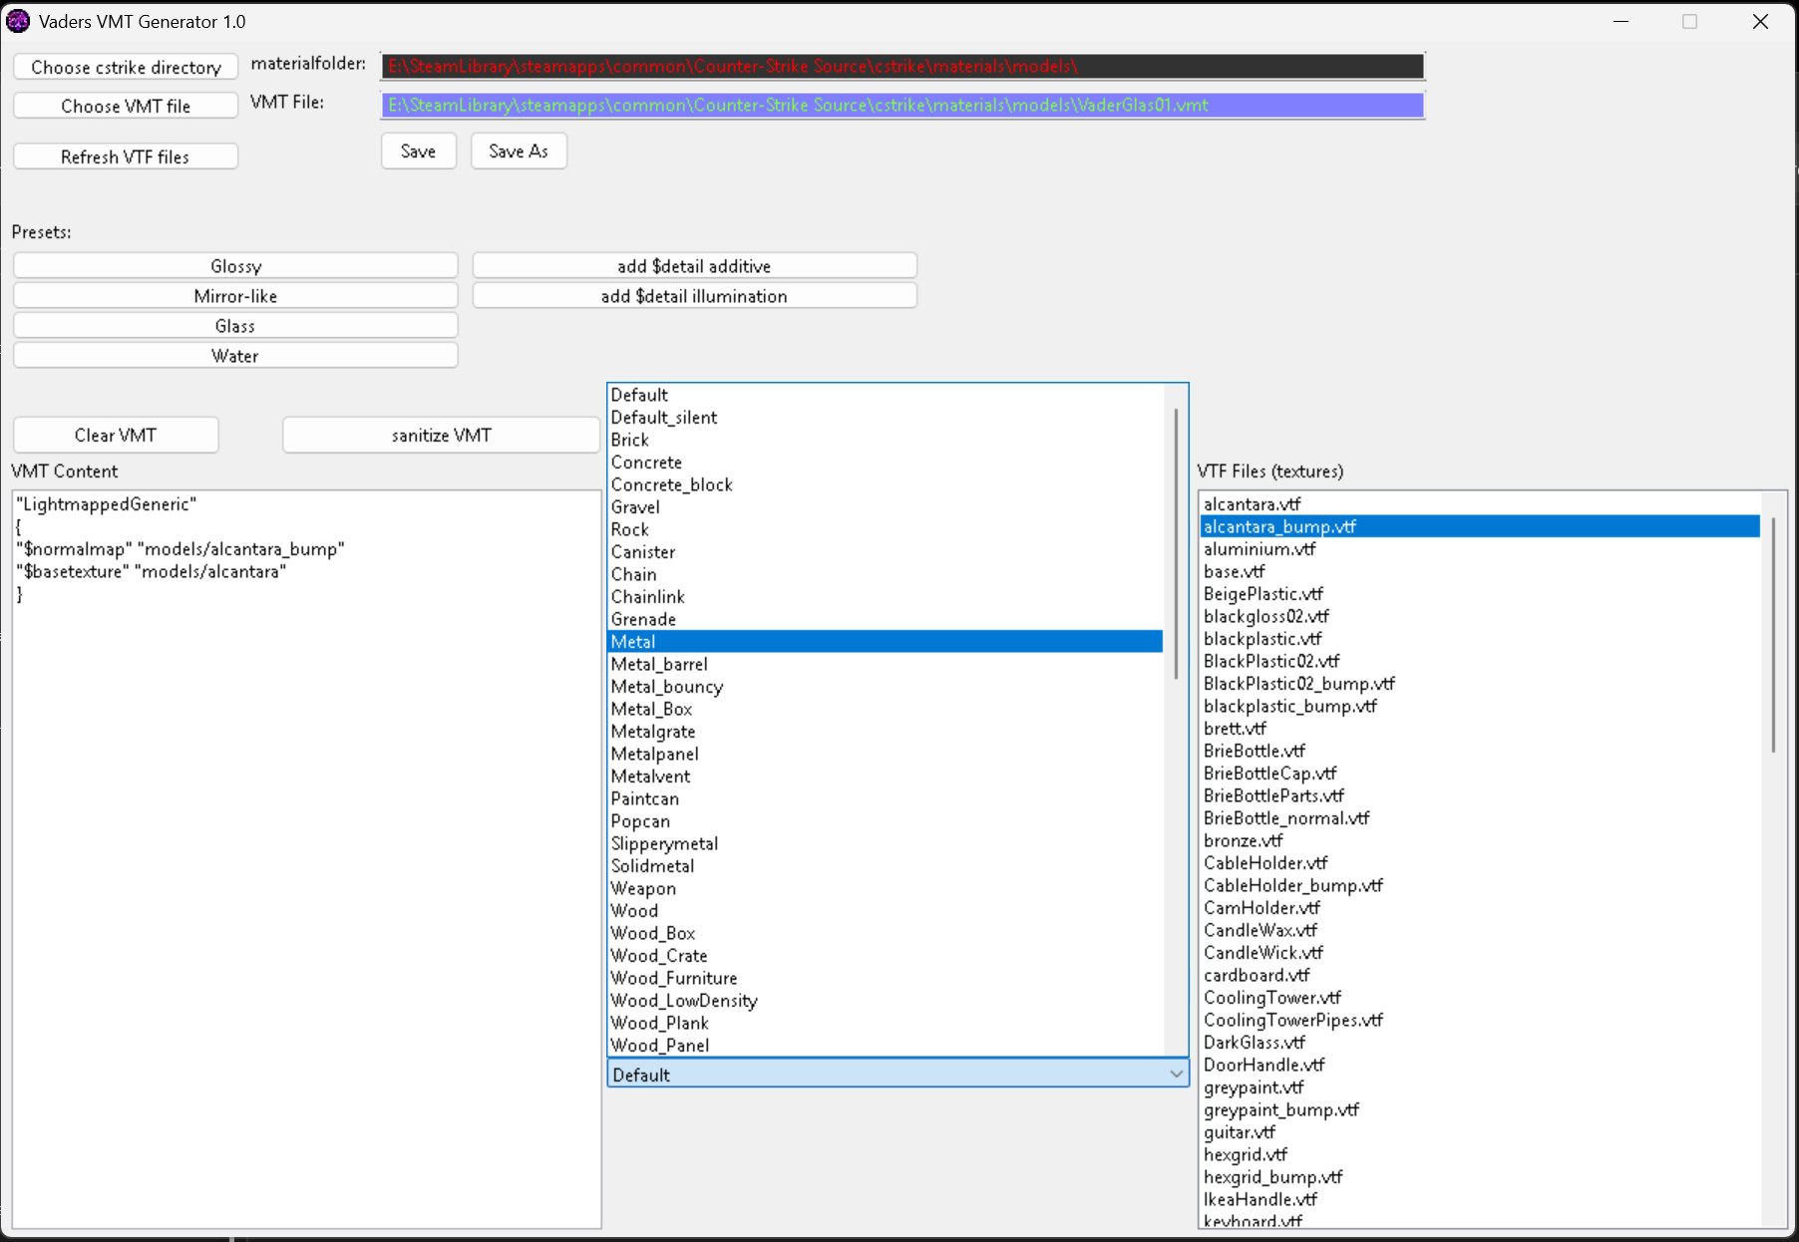Select BlackPlastic02_bump.vtf texture
1799x1242 pixels.
point(1479,684)
